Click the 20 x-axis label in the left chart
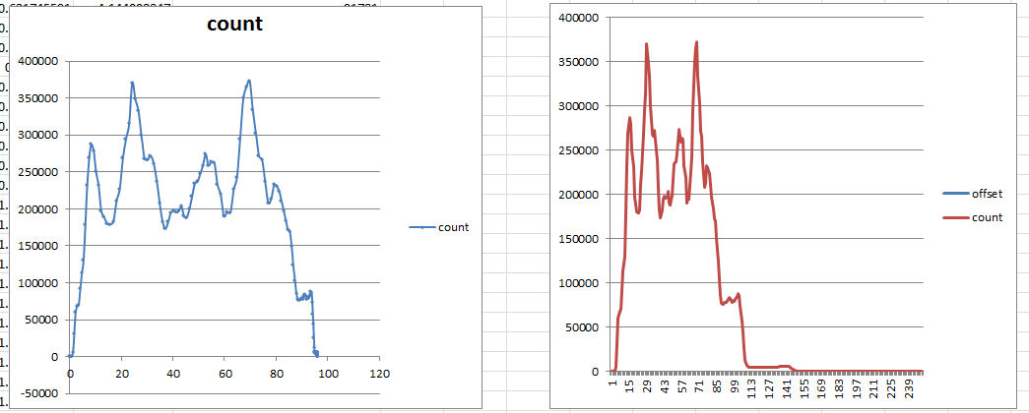1029x413 pixels. tap(121, 374)
